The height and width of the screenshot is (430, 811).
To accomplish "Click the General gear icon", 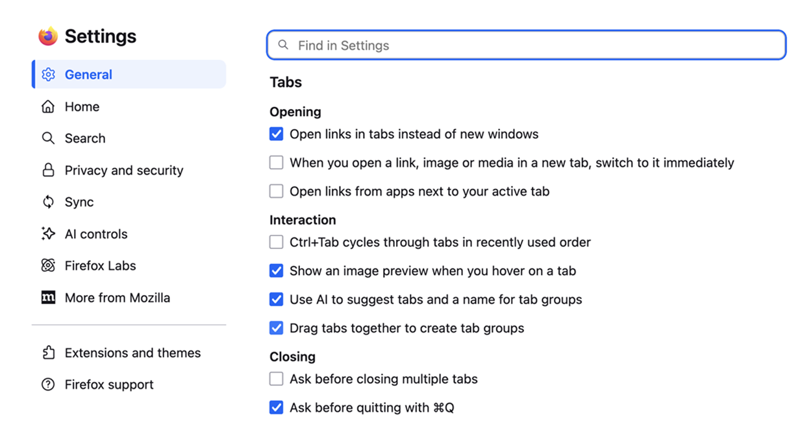I will [x=48, y=75].
